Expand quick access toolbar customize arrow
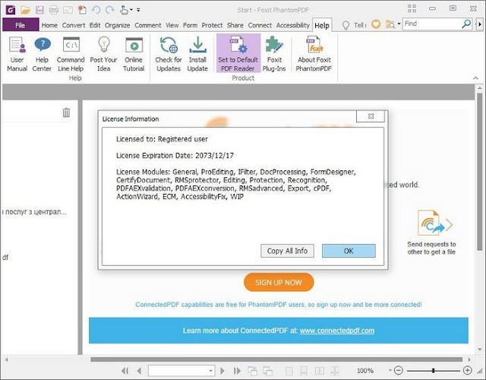The image size is (486, 380). 138,10
